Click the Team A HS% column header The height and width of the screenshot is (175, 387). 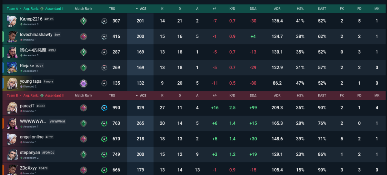pos(300,9)
